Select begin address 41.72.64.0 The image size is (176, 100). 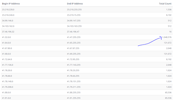pyautogui.click(x=7, y=59)
